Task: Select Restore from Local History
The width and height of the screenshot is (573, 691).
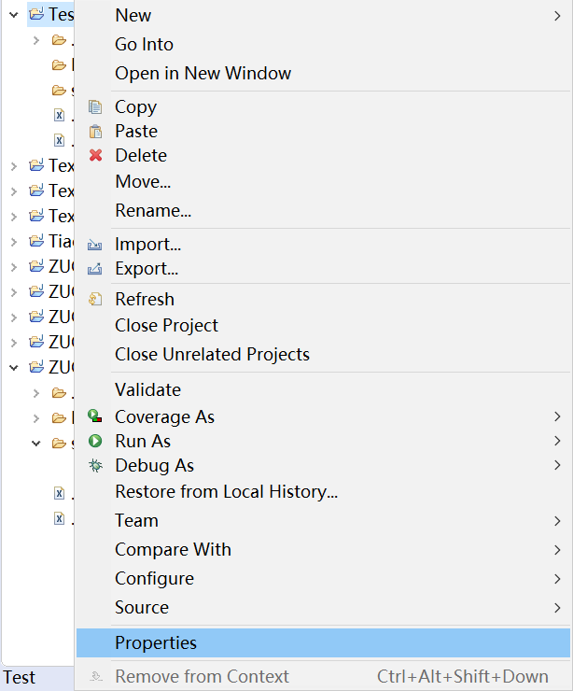Action: coord(226,492)
